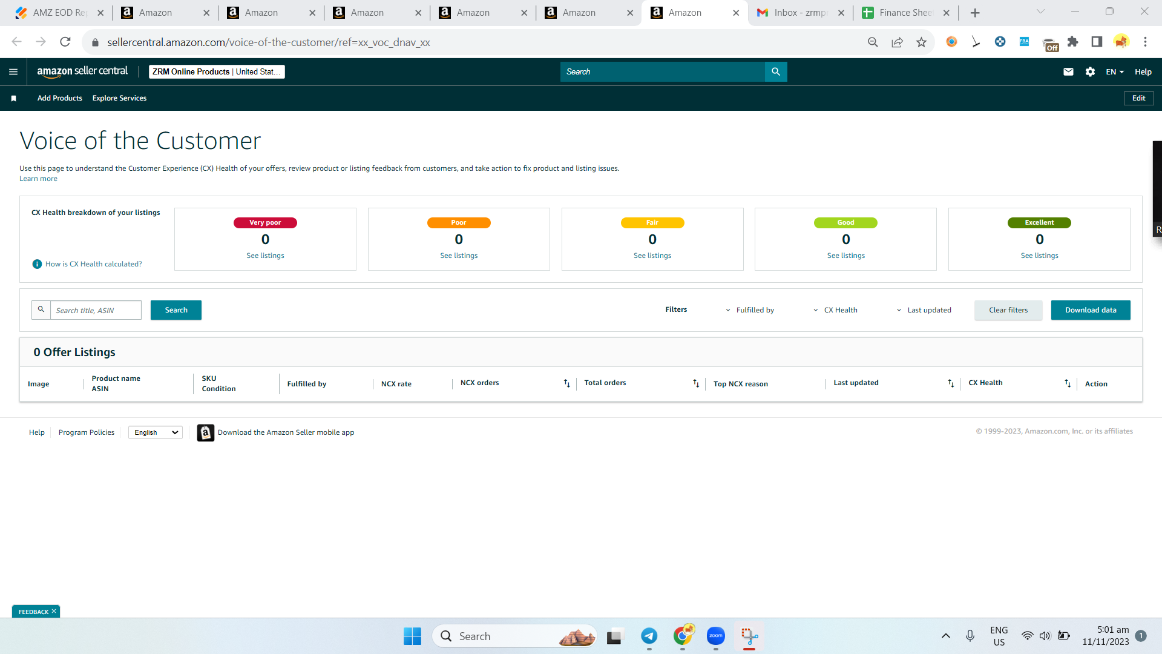The height and width of the screenshot is (654, 1162).
Task: Close the FEEDBACK tab widget
Action: tap(54, 612)
